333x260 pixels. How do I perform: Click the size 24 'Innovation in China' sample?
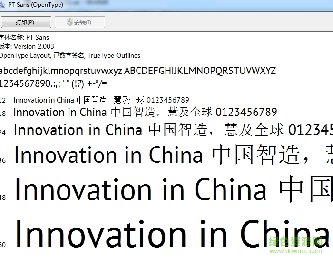point(173,130)
